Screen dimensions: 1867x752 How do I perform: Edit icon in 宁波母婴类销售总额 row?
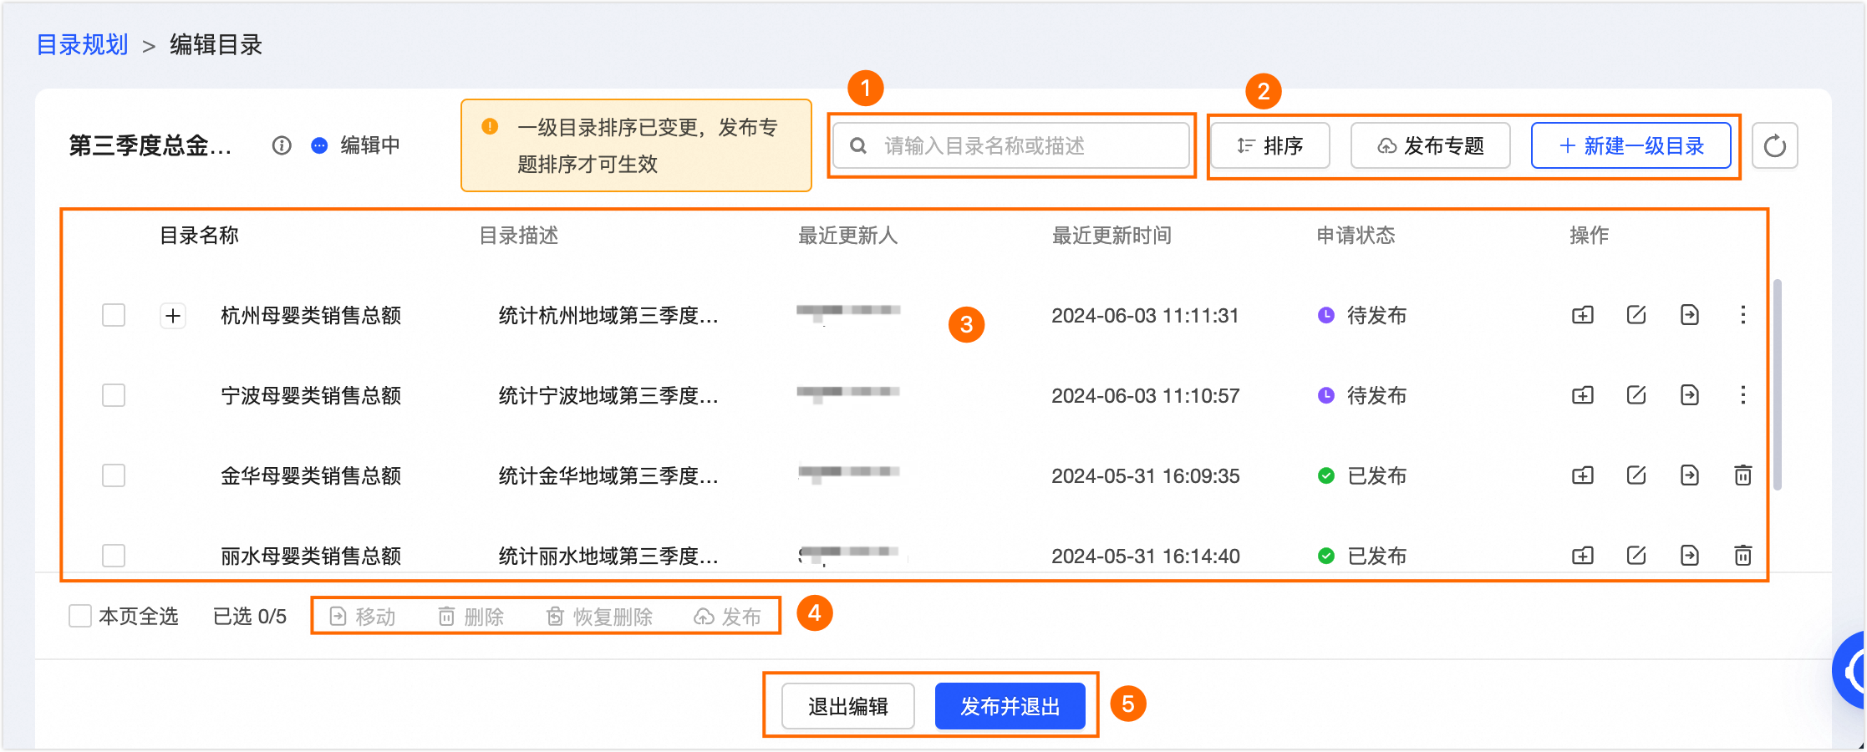(x=1636, y=395)
